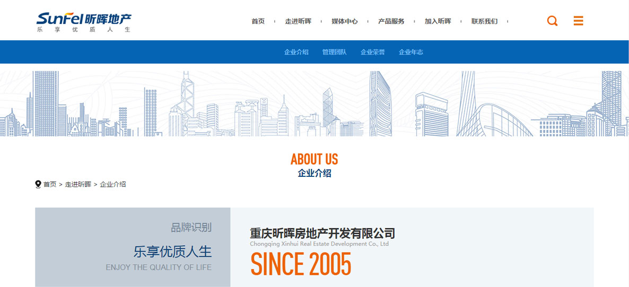Click the city skyline banner image

point(314,104)
